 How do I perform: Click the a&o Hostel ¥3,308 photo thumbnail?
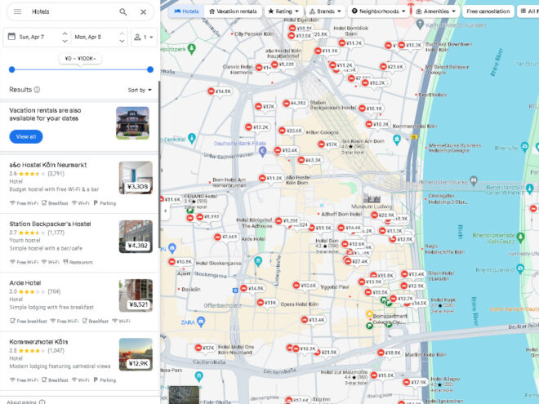[136, 178]
